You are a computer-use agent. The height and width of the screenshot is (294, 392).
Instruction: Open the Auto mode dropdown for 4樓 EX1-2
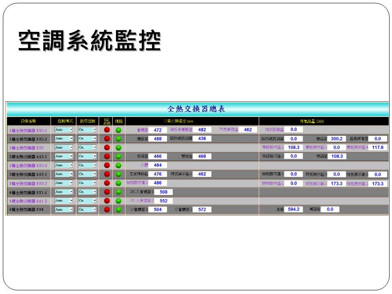(x=64, y=201)
